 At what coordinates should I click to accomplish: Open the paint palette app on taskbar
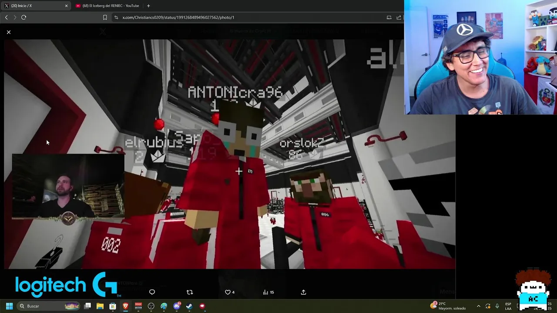164,306
